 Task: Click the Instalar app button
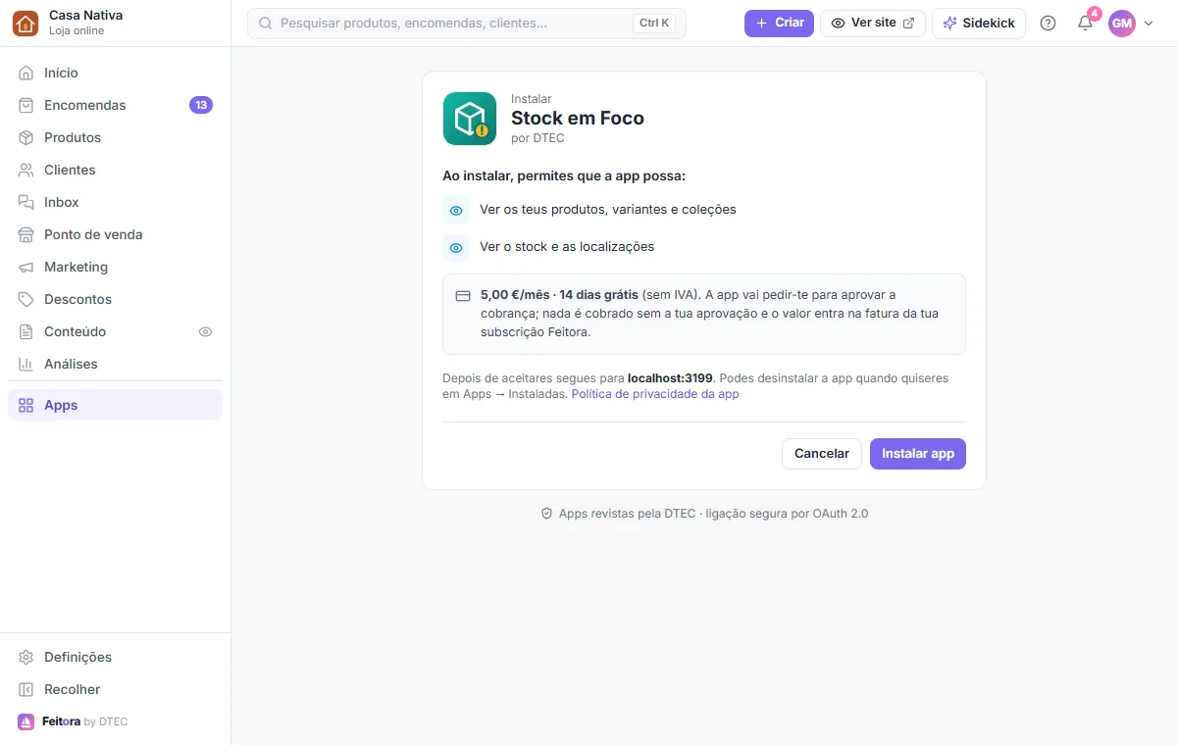(918, 454)
